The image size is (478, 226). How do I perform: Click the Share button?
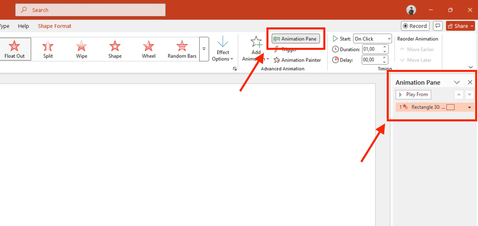460,26
